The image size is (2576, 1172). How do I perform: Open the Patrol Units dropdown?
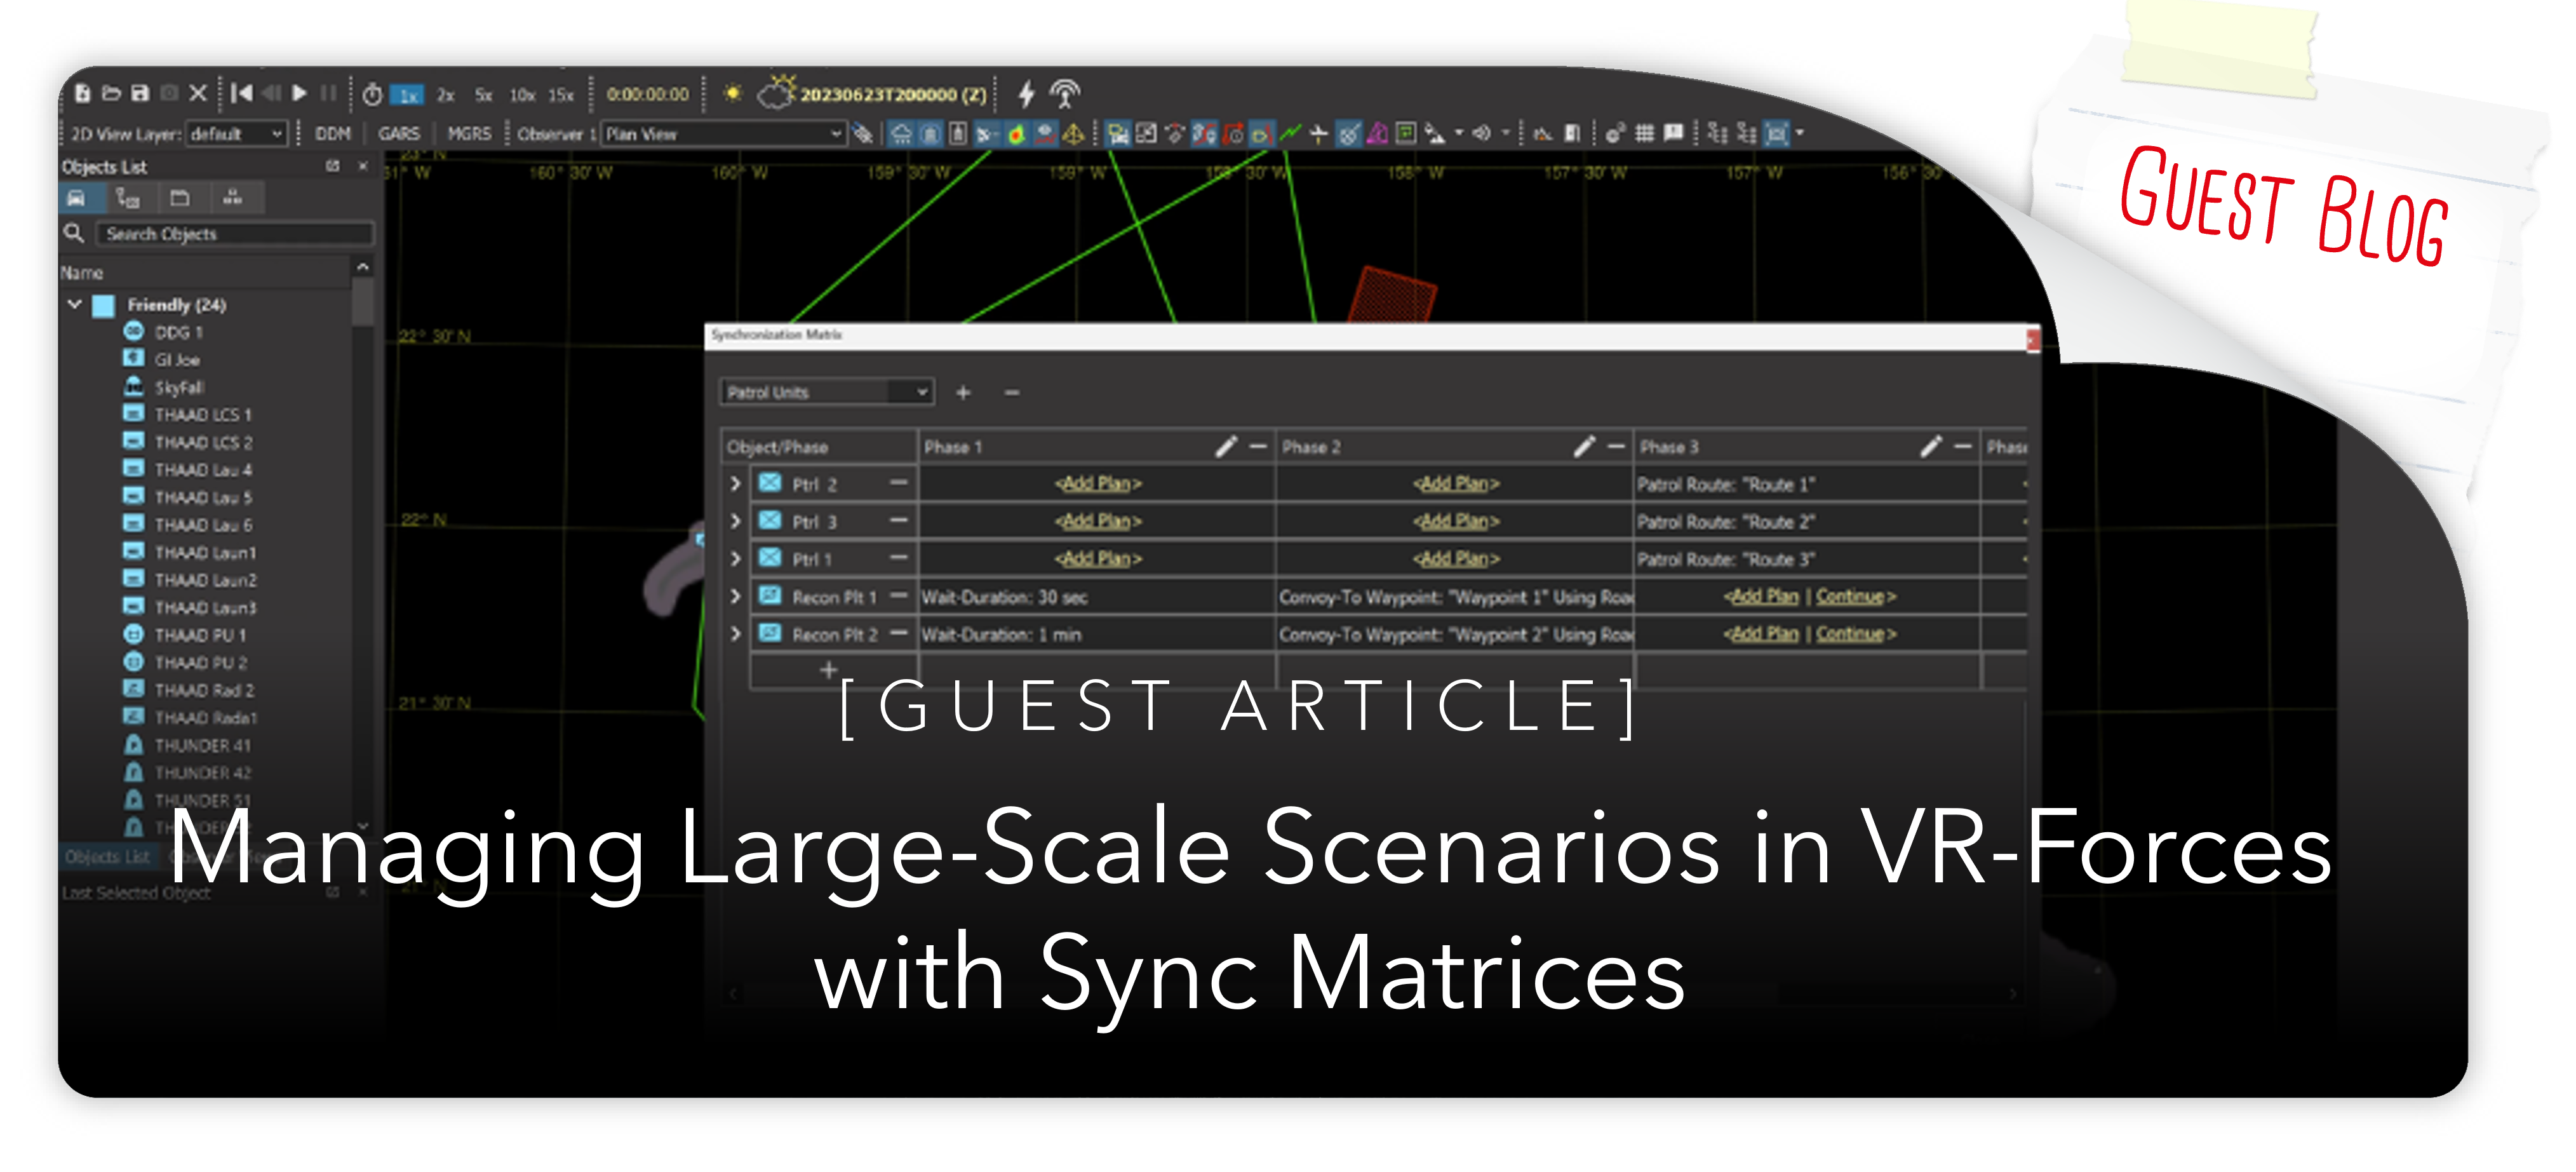[x=827, y=392]
